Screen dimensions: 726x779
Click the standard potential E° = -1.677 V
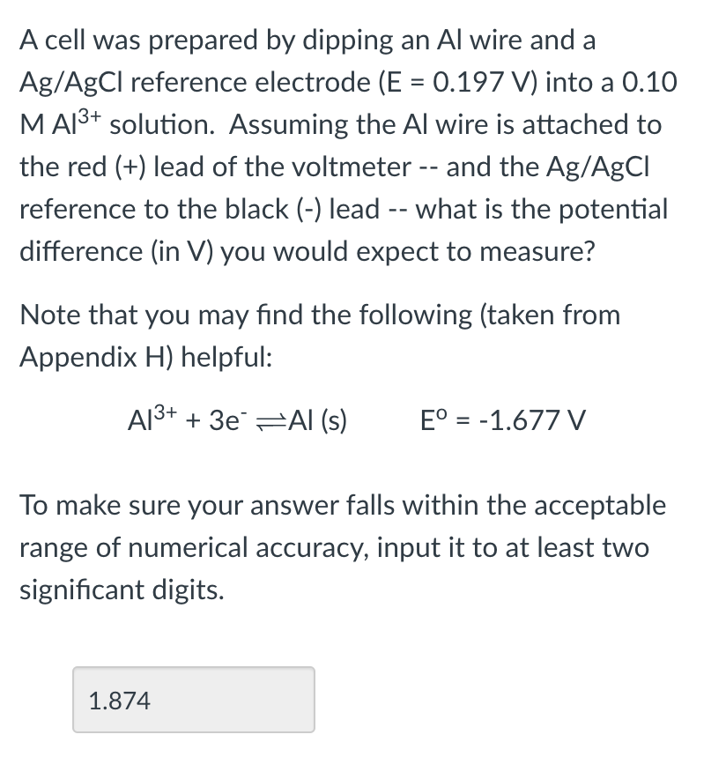click(x=503, y=420)
